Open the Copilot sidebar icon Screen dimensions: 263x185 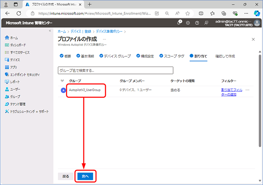[x=257, y=13]
